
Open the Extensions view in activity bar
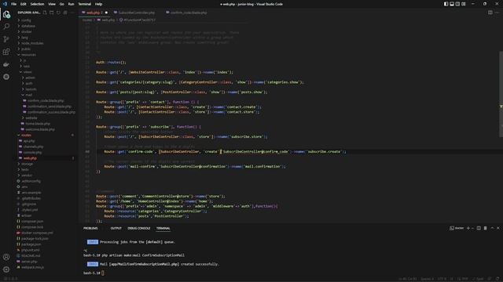[x=6, y=52]
